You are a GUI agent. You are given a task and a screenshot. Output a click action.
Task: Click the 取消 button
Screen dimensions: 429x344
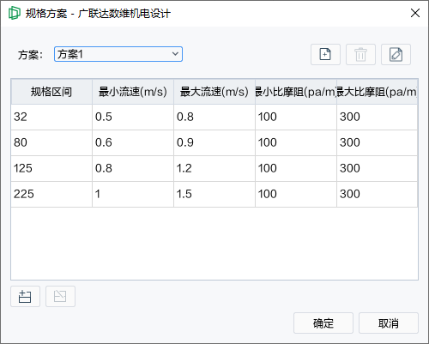click(x=389, y=323)
